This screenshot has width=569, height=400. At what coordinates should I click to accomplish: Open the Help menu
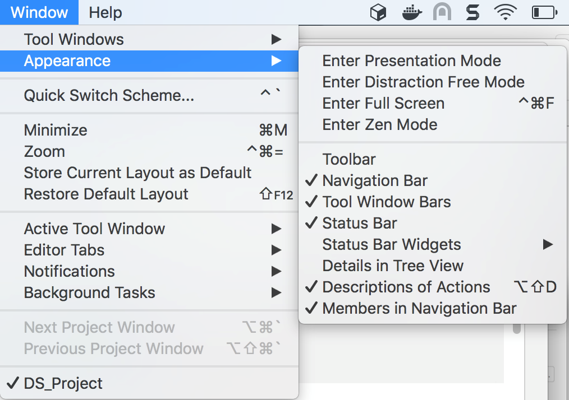105,12
